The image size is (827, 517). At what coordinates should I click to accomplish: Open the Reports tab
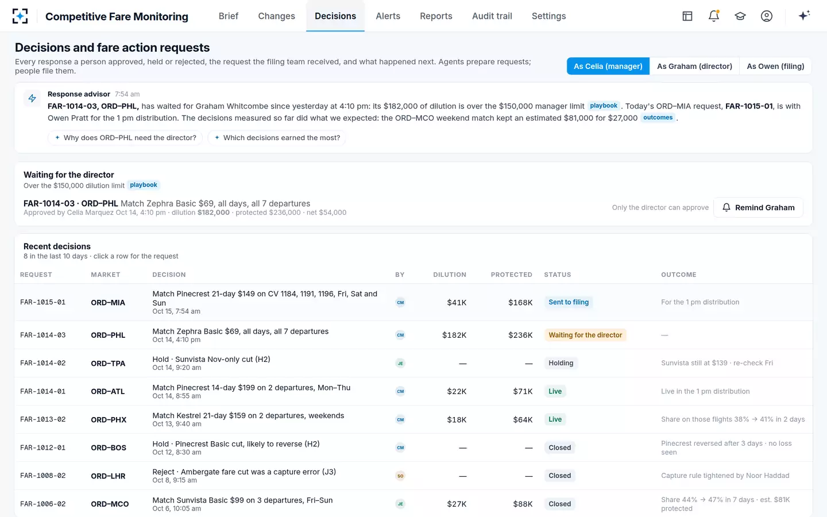click(436, 16)
